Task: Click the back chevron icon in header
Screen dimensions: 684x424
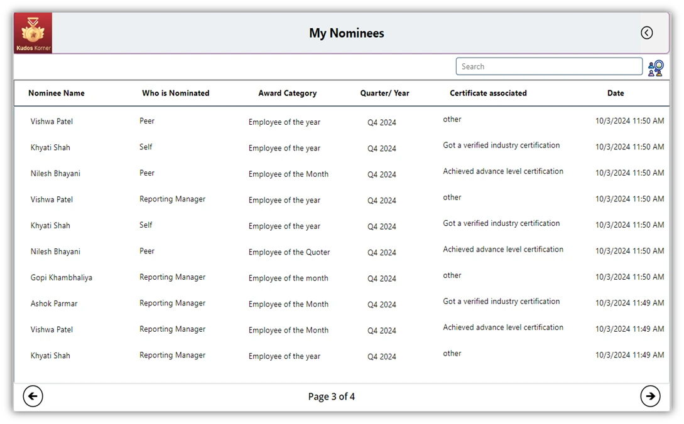Action: click(x=646, y=33)
